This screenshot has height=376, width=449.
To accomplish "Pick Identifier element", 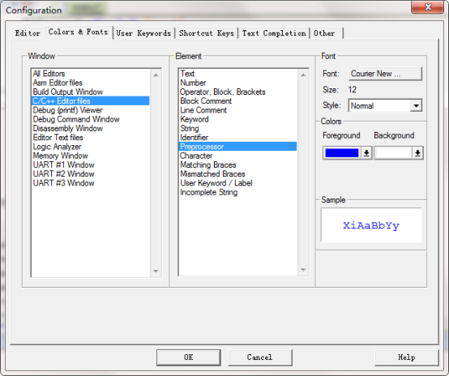I will [237, 138].
